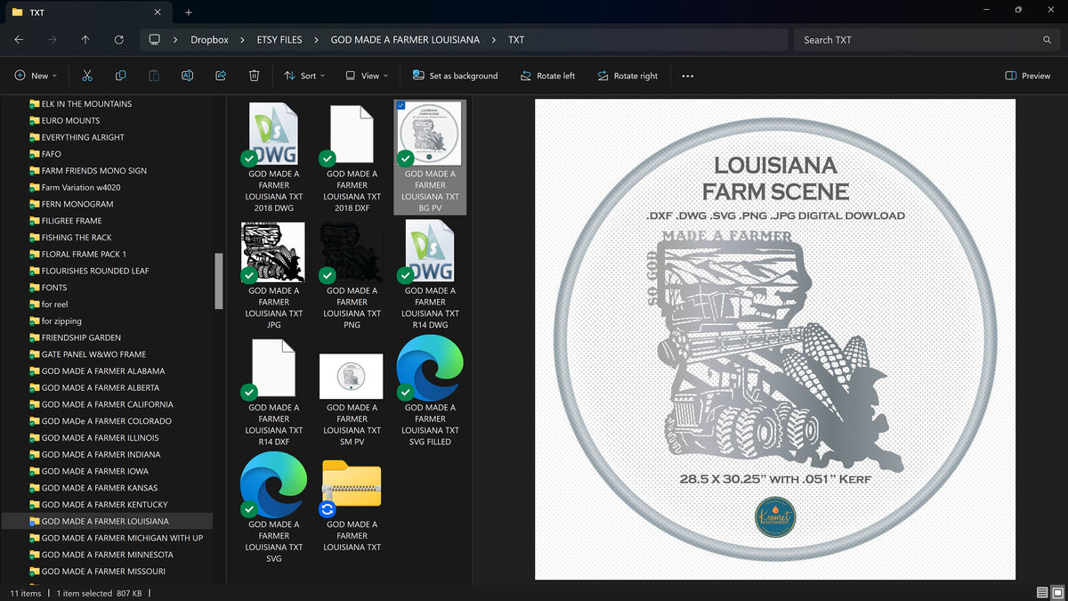Uncheck the selected BG PV file checkbox
This screenshot has height=601, width=1068.
tap(400, 106)
